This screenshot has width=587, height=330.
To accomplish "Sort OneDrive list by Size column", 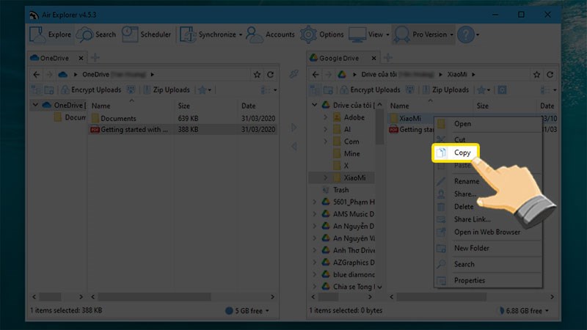I will point(183,106).
